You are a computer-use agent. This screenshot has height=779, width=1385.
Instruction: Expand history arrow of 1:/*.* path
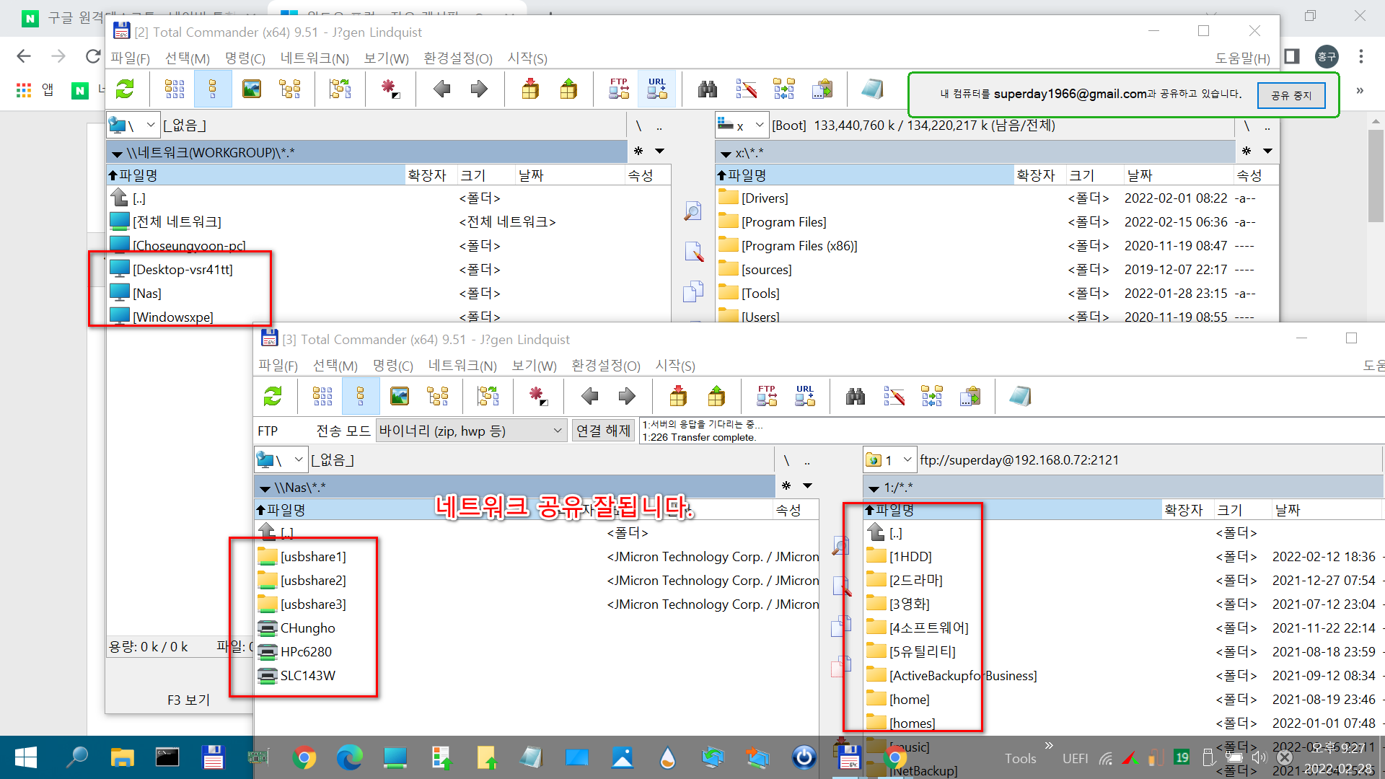pos(874,488)
